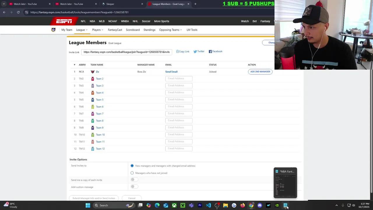Open Firefox from the taskbar

[242, 205]
